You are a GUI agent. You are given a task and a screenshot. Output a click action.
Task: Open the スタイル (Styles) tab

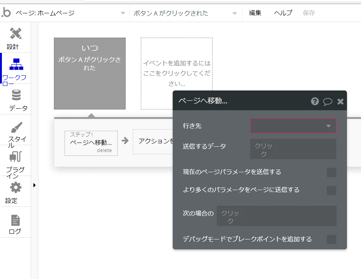coord(16,130)
